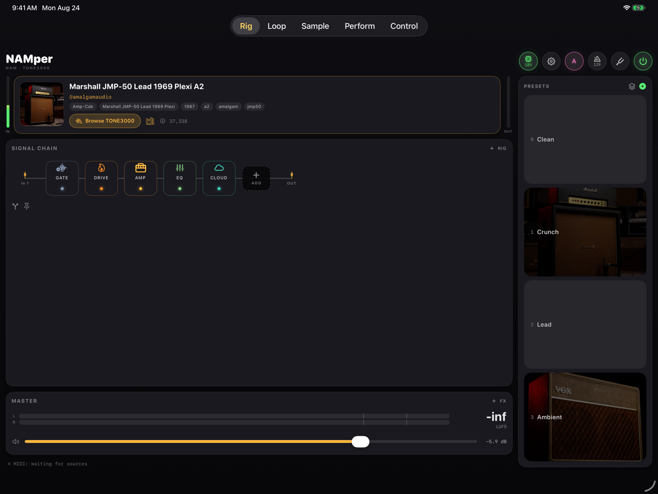Click the Marshall amp thumbnail

pos(42,104)
